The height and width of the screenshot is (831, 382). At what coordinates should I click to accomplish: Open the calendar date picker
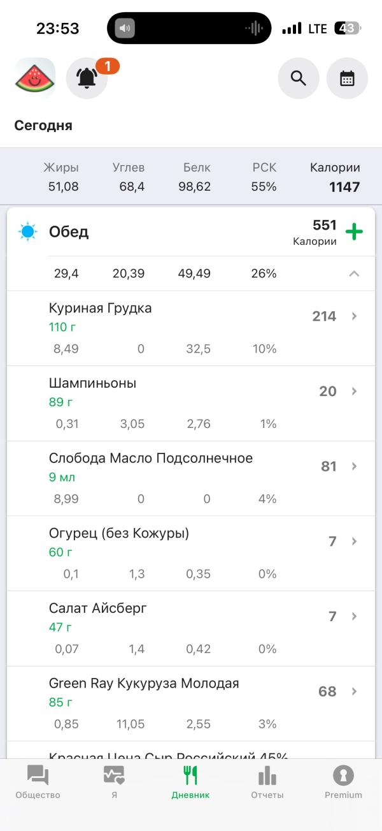tap(347, 78)
